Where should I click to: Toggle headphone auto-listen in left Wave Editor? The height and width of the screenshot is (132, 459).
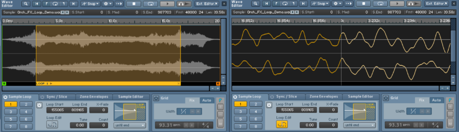pyautogui.click(x=184, y=4)
